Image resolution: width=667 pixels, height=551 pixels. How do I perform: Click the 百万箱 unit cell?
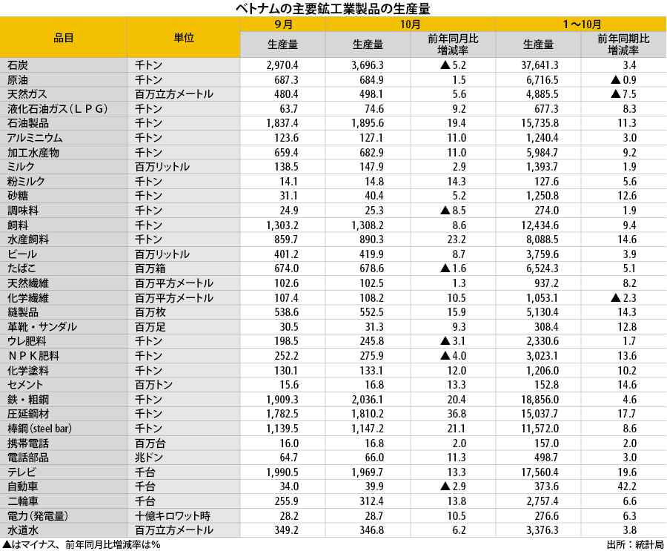coord(150,268)
